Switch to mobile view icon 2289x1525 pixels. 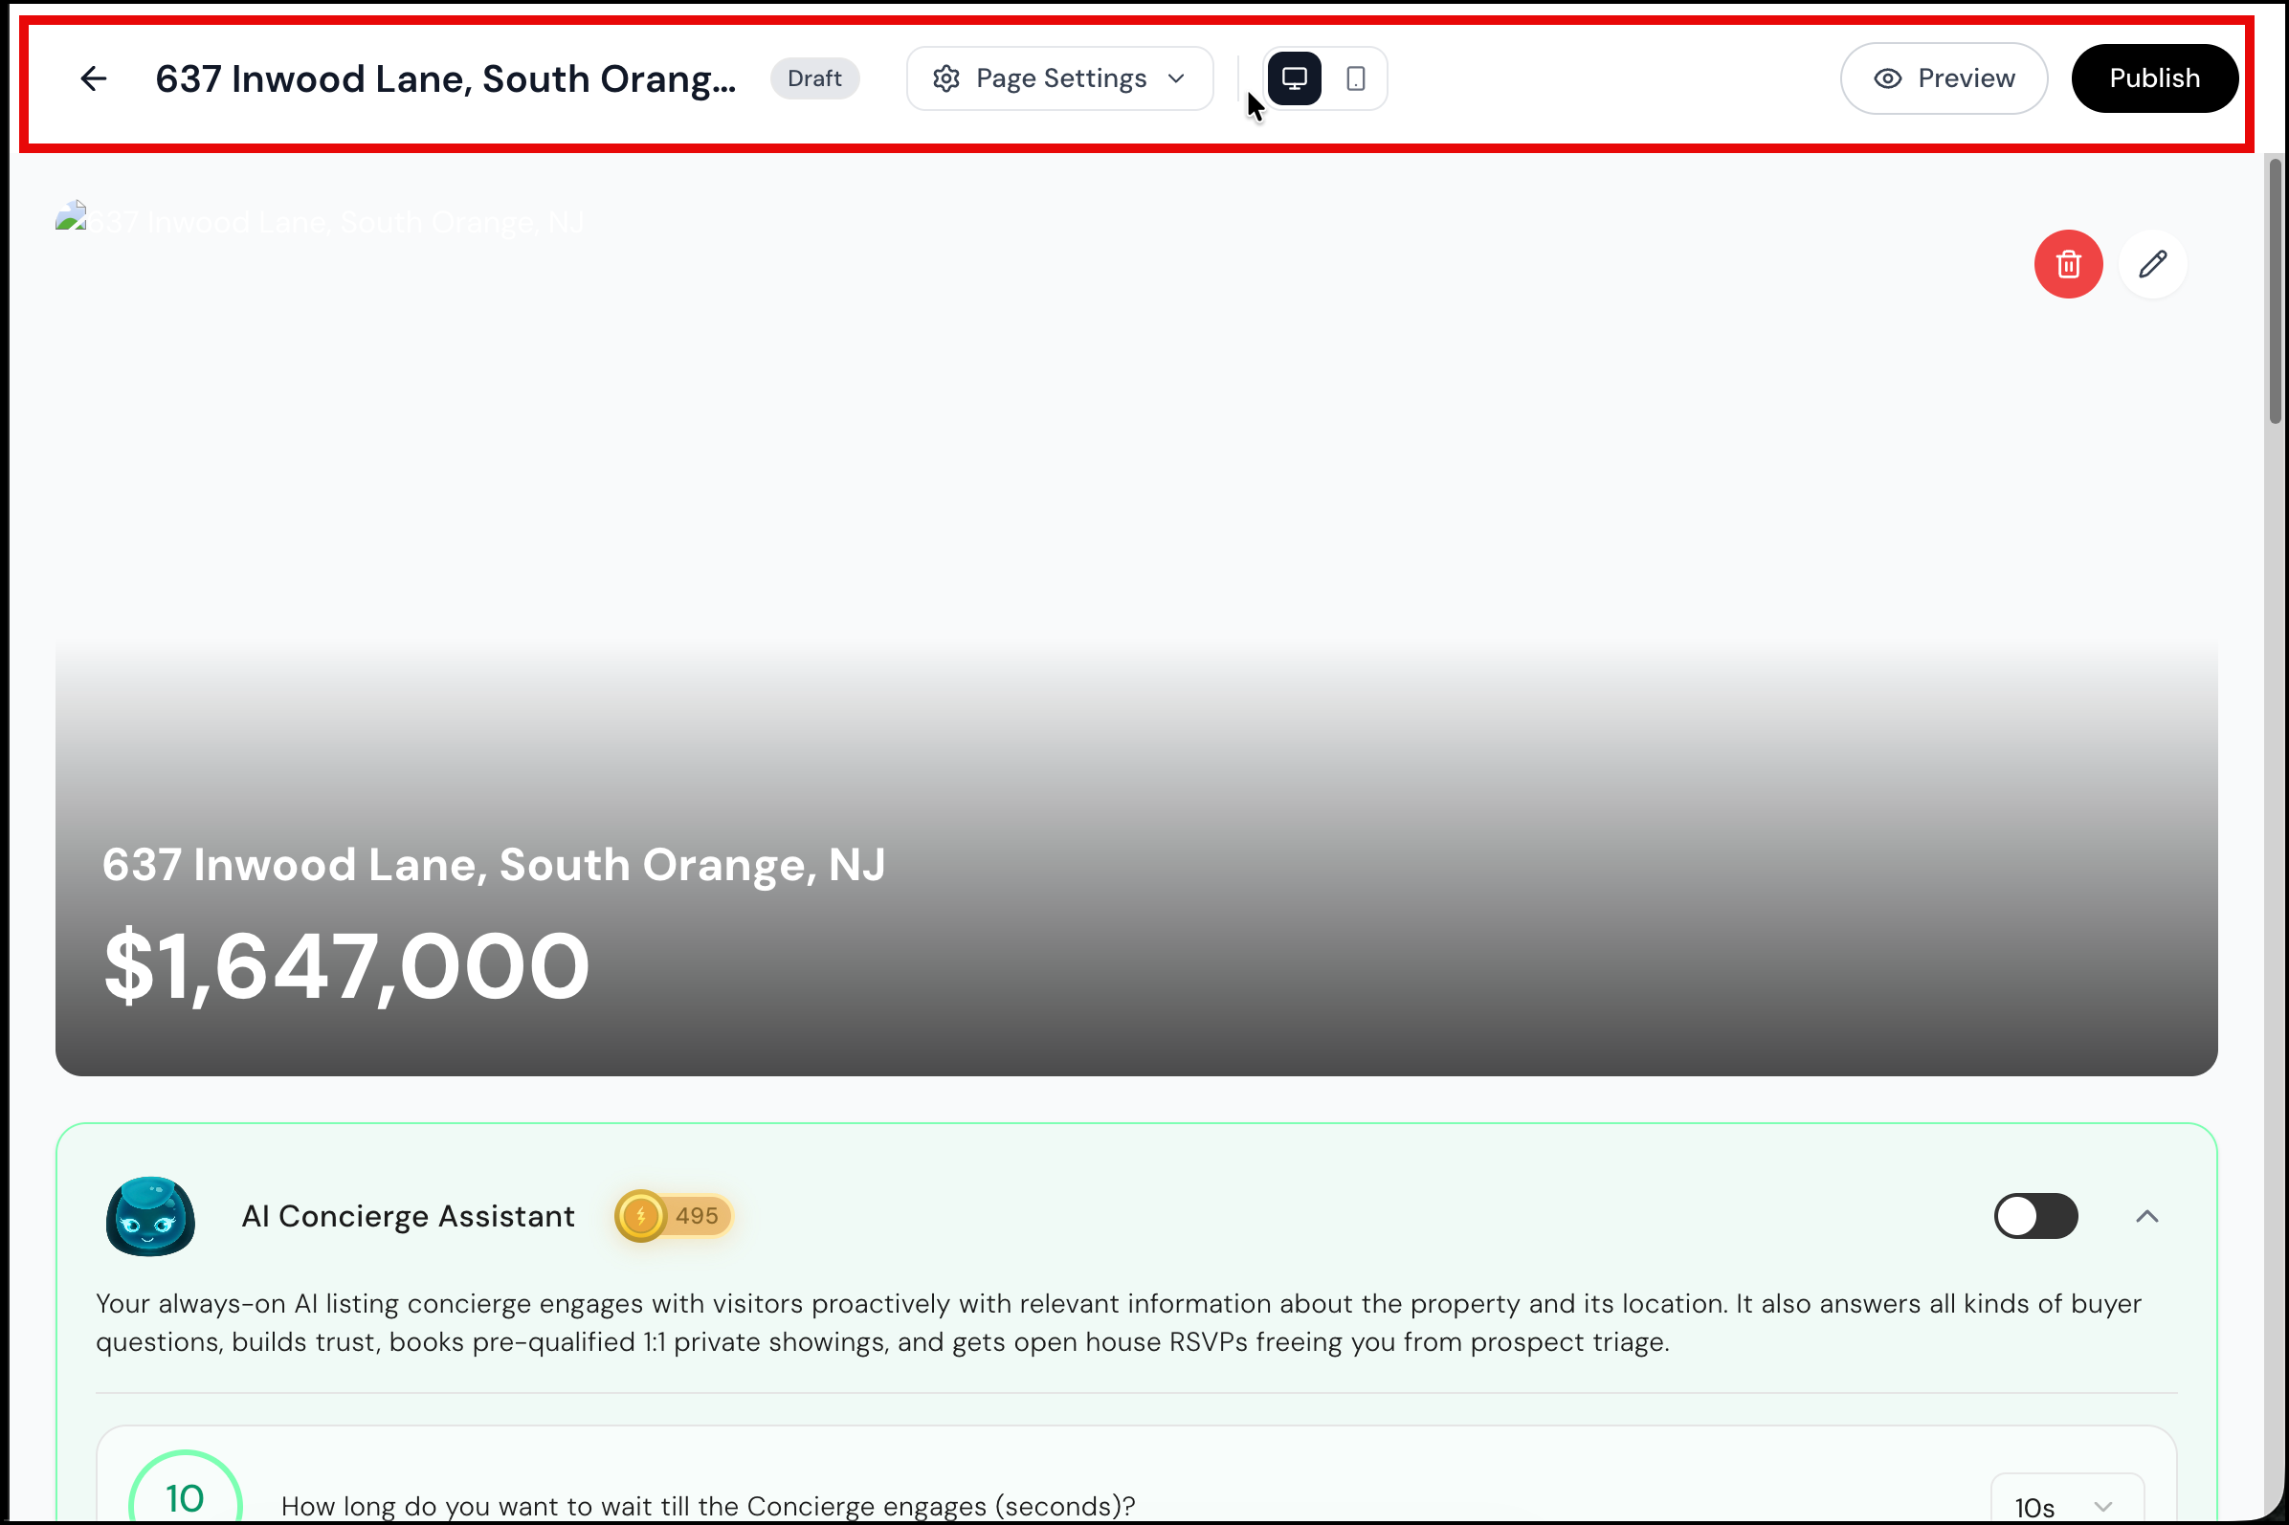tap(1355, 77)
